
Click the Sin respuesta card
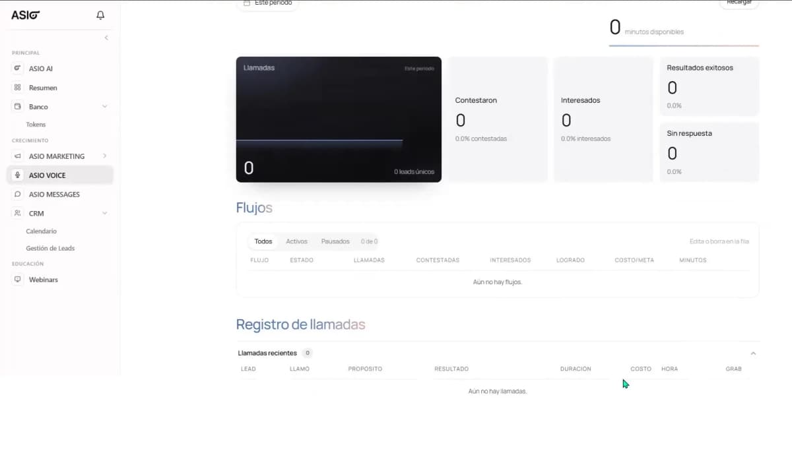(x=709, y=152)
